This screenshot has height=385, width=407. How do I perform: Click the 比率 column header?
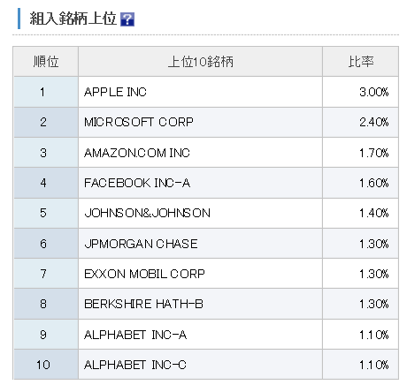tap(360, 62)
